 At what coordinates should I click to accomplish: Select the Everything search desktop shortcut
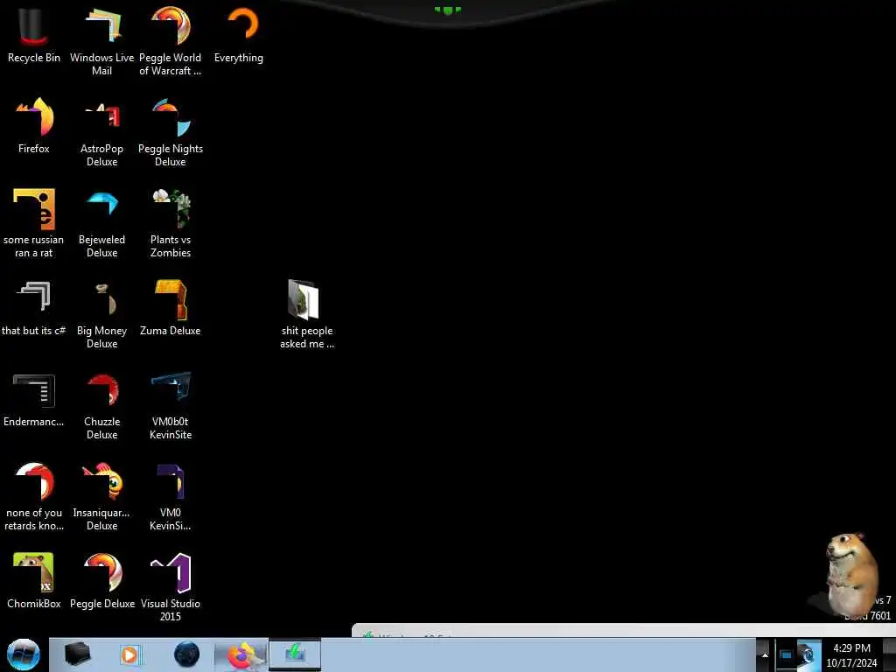point(239,35)
